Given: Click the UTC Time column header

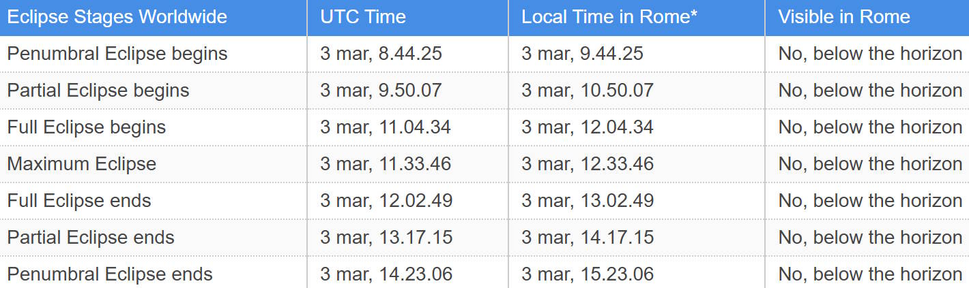Looking at the screenshot, I should coord(363,17).
